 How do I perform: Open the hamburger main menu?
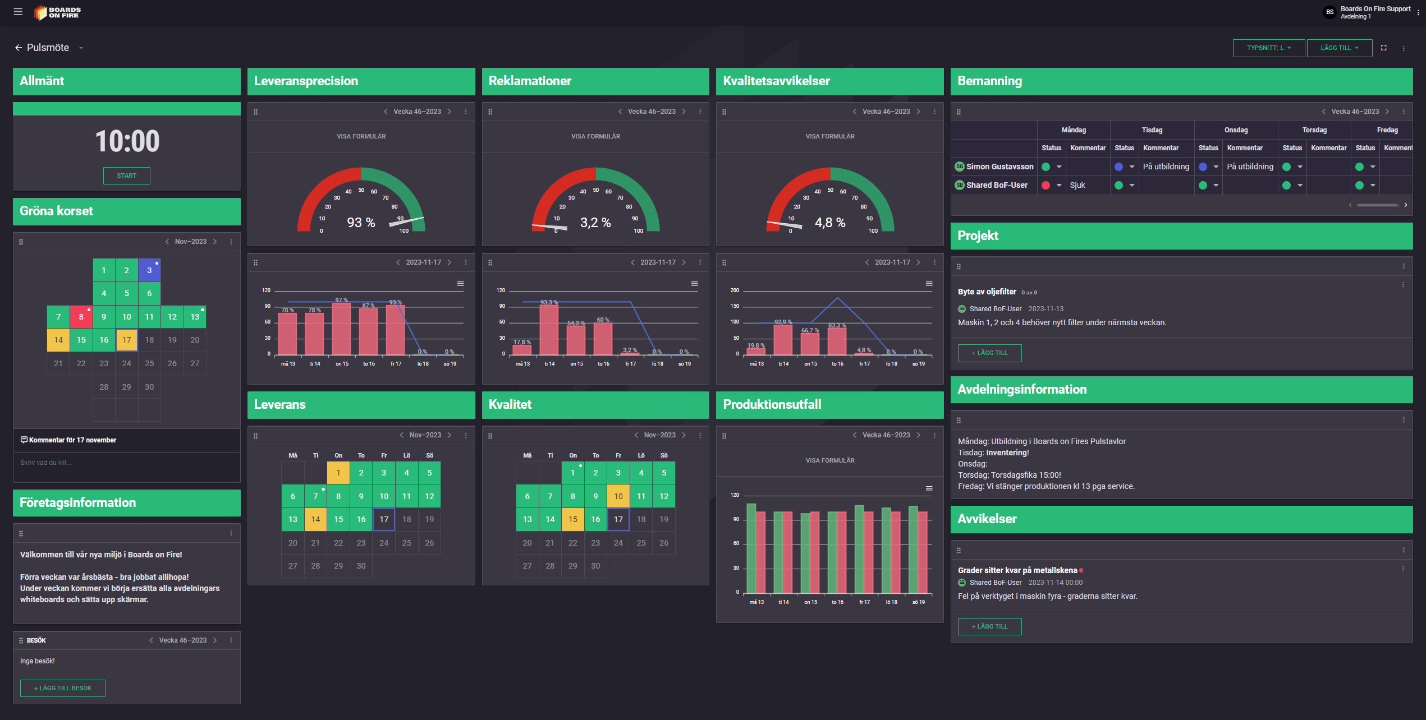click(x=18, y=12)
